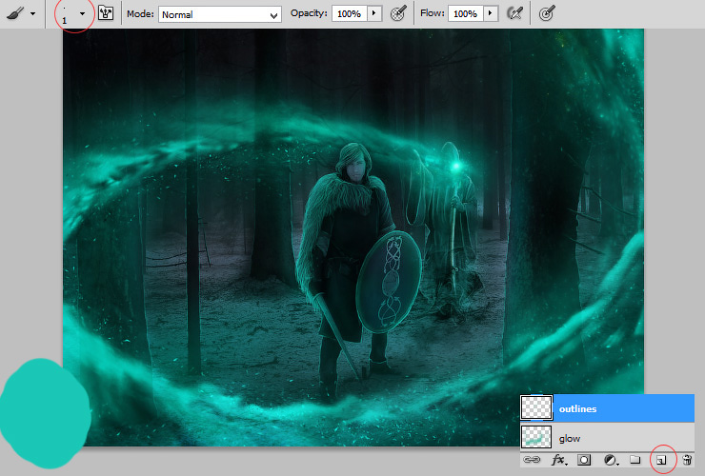Click the Flow value field
The image size is (705, 476).
(465, 14)
